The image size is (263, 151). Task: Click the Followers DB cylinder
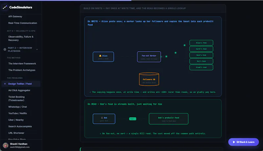point(149,79)
